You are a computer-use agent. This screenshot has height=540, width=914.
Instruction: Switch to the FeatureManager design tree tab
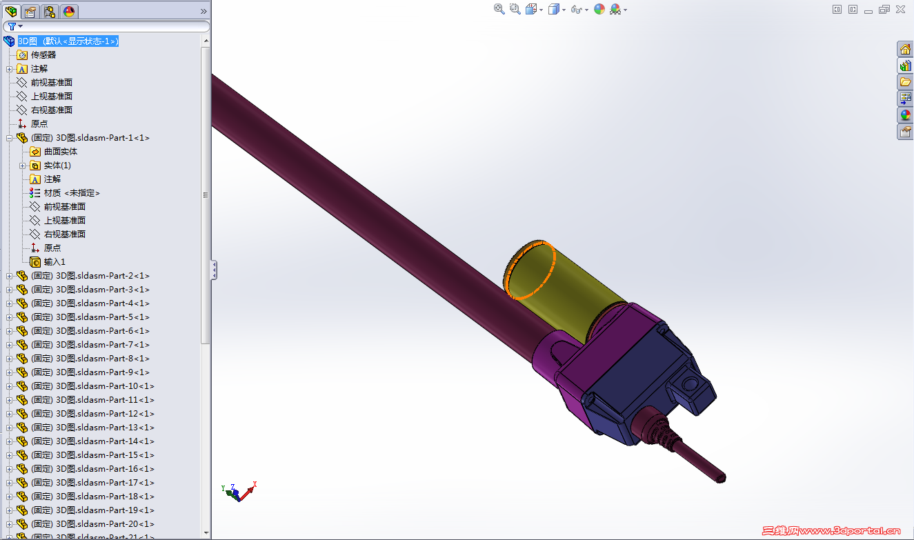pos(11,11)
